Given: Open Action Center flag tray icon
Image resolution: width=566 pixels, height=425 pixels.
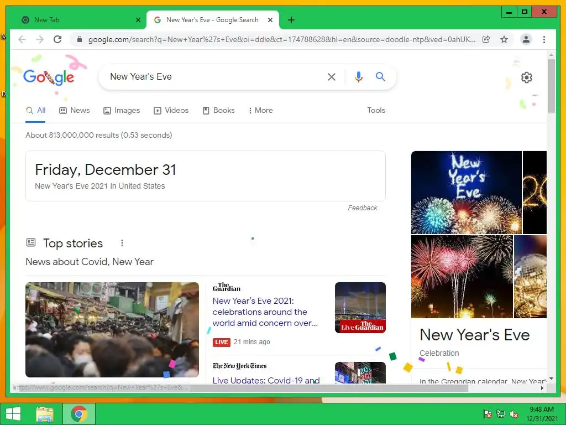Looking at the screenshot, I should click(488, 414).
